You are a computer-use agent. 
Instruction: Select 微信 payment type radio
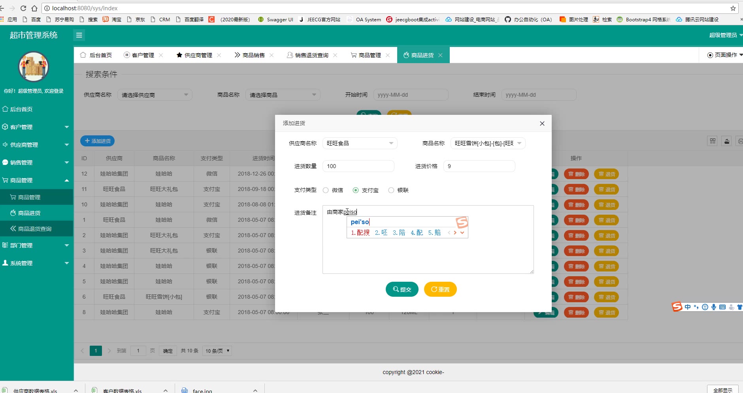(326, 190)
